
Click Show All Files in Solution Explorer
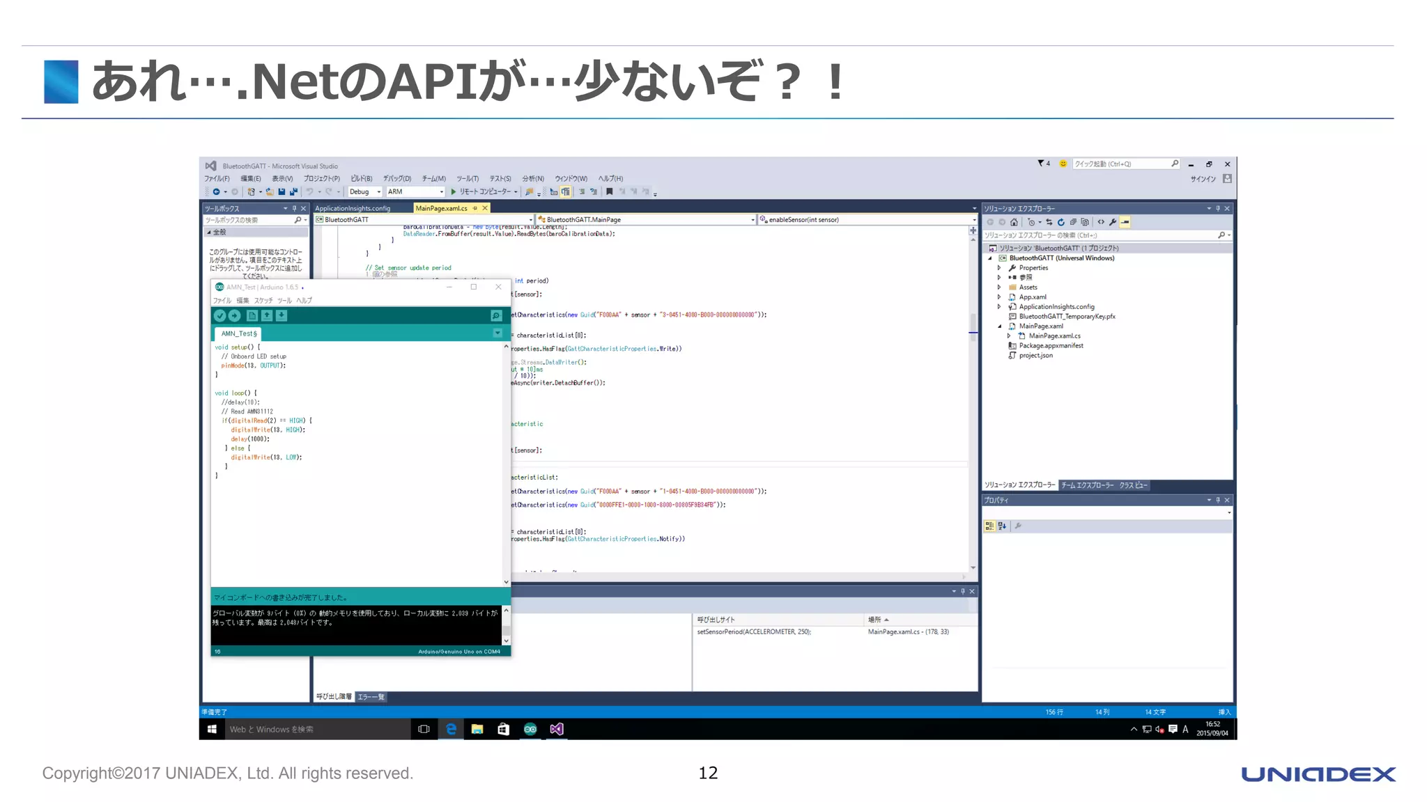pos(1085,222)
